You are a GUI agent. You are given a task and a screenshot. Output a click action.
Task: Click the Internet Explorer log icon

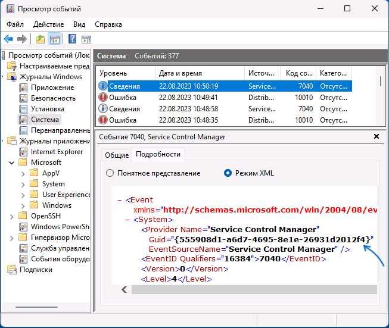point(23,152)
